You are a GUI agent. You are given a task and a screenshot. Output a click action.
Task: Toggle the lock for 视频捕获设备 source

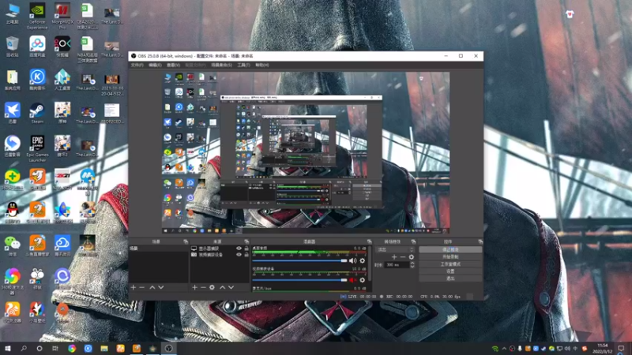tap(246, 255)
